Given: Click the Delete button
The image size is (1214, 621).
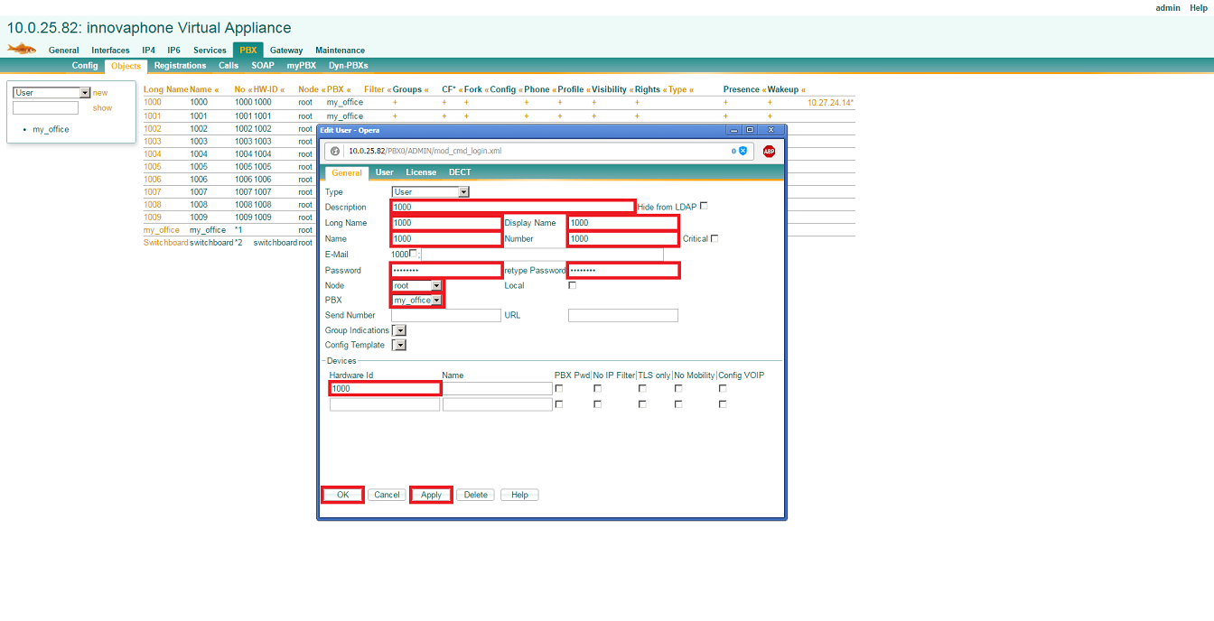Looking at the screenshot, I should (475, 495).
